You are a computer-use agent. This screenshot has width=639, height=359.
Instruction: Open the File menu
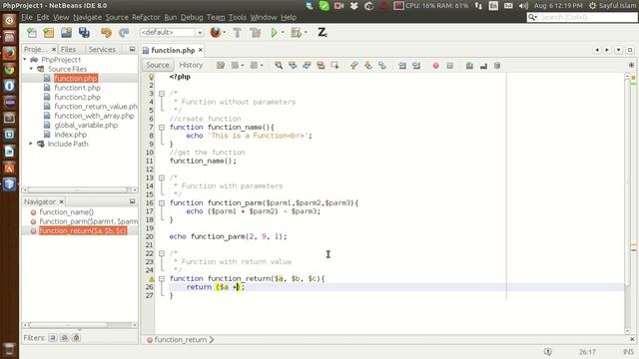[27, 17]
